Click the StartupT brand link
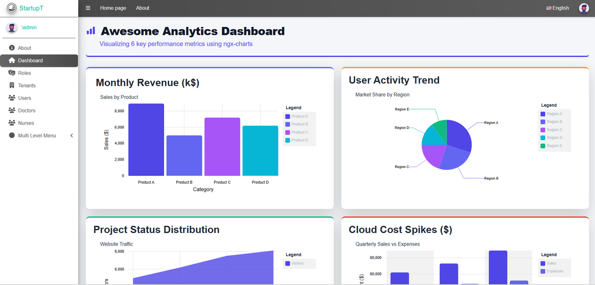Viewport: 595px width, 285px height. tap(32, 8)
